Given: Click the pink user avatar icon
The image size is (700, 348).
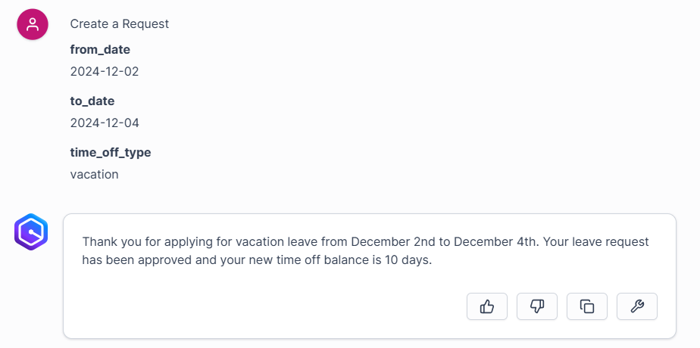Looking at the screenshot, I should click(x=32, y=24).
